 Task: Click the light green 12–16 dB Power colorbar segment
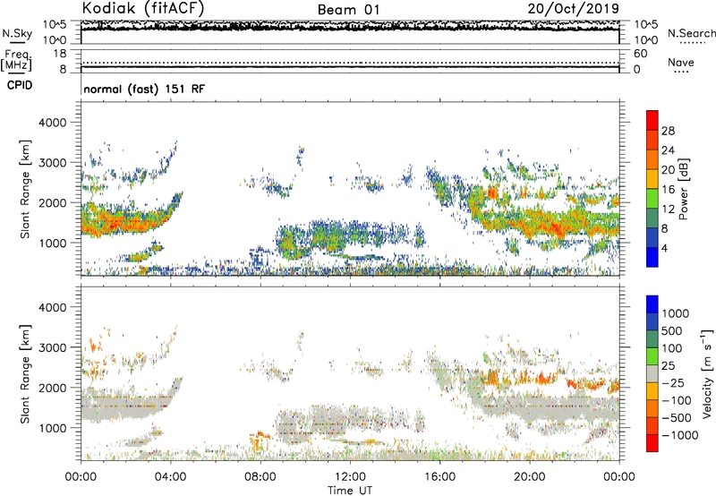point(652,199)
